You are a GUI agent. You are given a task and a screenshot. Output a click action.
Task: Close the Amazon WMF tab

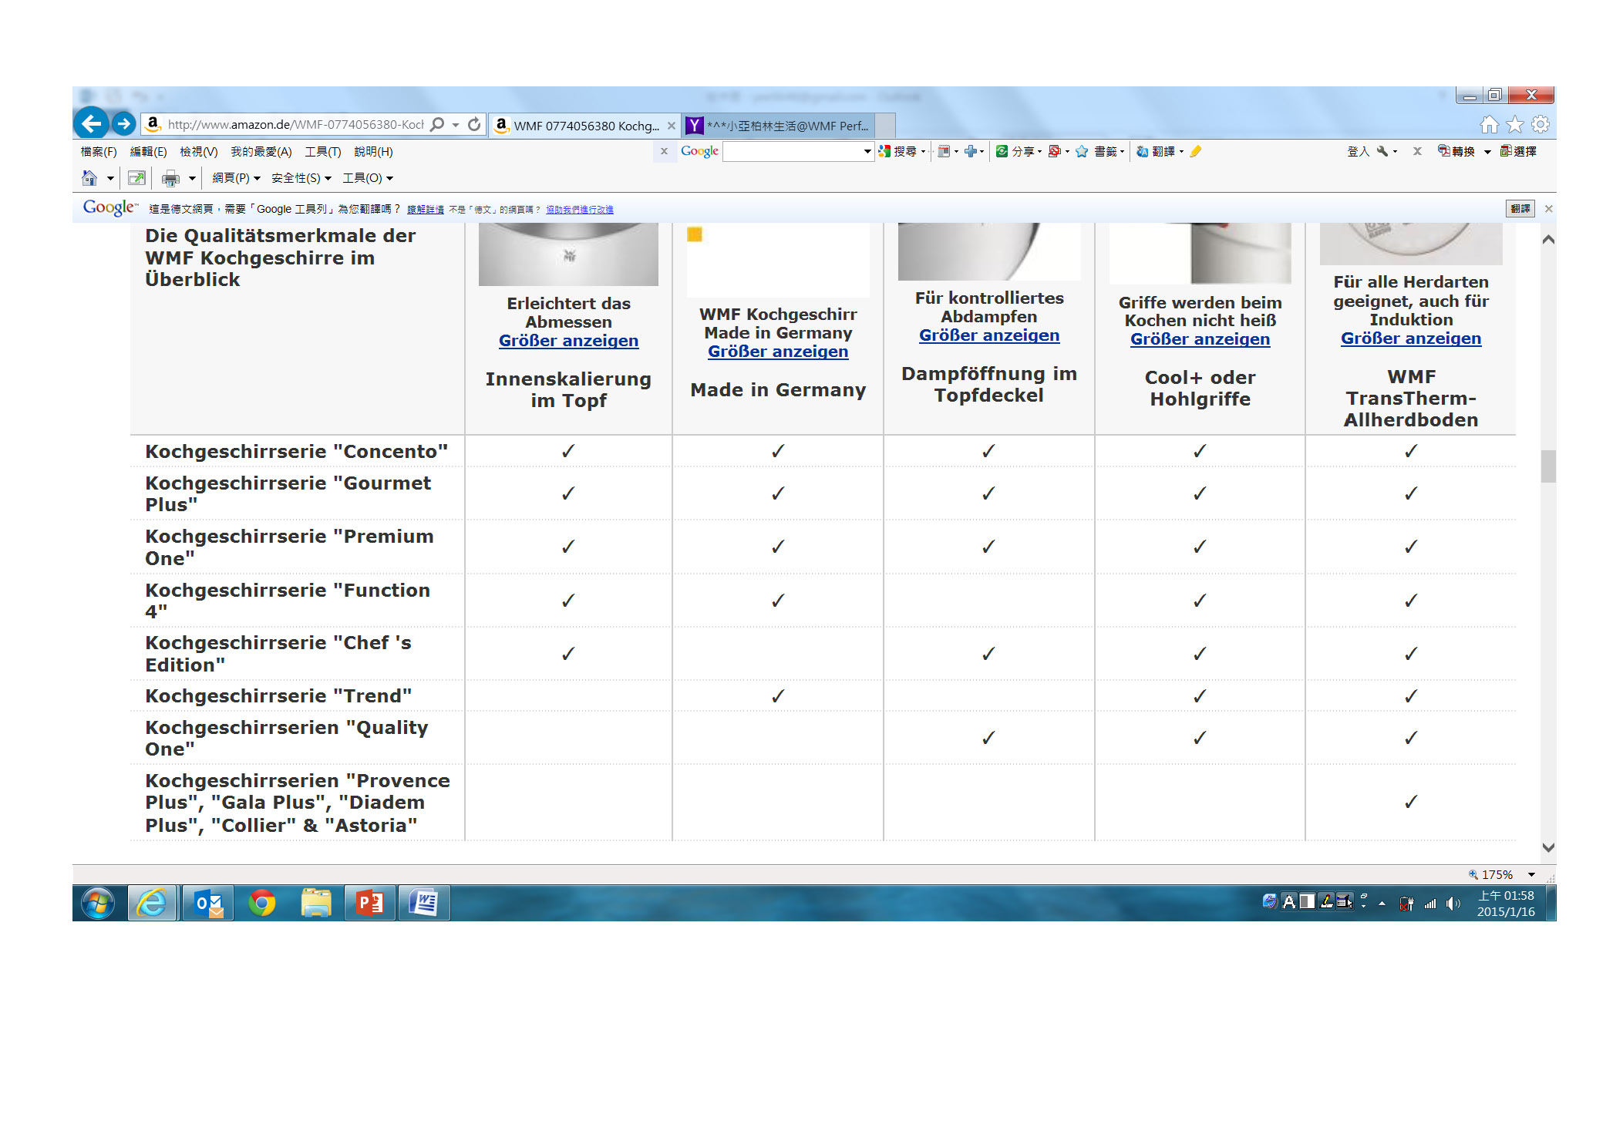[x=671, y=126]
